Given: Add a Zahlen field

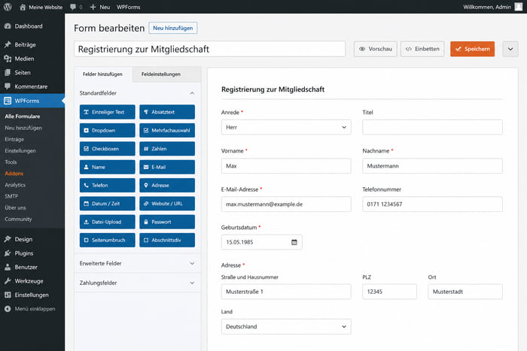Looking at the screenshot, I should click(x=167, y=149).
